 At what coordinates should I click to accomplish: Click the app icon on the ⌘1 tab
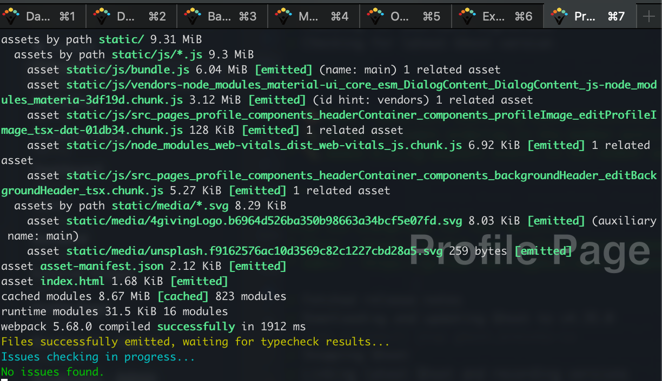pos(11,16)
